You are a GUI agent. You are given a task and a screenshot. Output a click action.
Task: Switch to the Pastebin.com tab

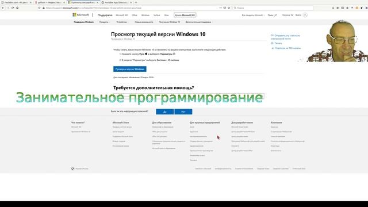tap(16, 2)
